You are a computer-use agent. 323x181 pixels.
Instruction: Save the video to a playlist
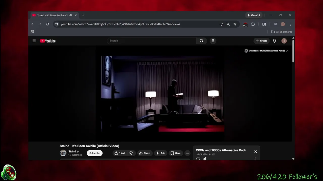point(175,153)
